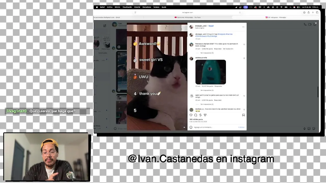
Task: Click Ver traducción on first comment
Action: 228,49
